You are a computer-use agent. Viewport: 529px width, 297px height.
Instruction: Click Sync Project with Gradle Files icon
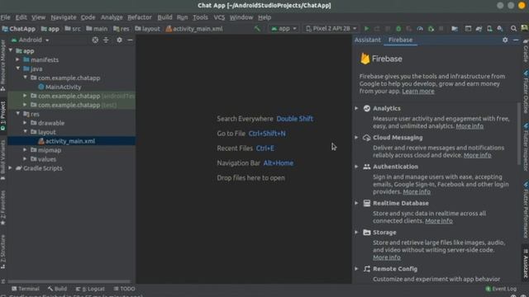(x=479, y=29)
